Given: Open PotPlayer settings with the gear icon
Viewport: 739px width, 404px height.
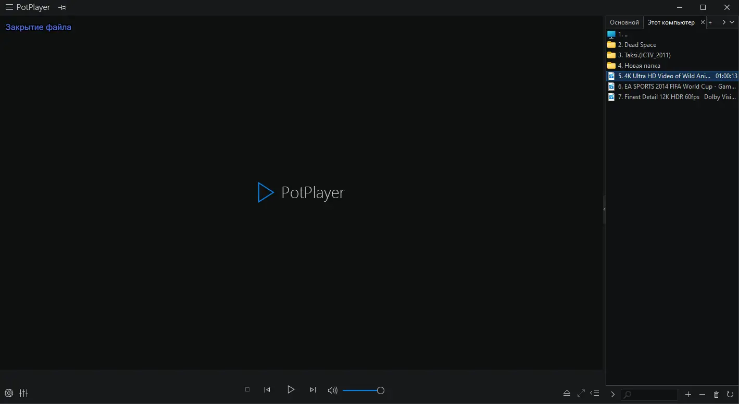Looking at the screenshot, I should (x=8, y=393).
